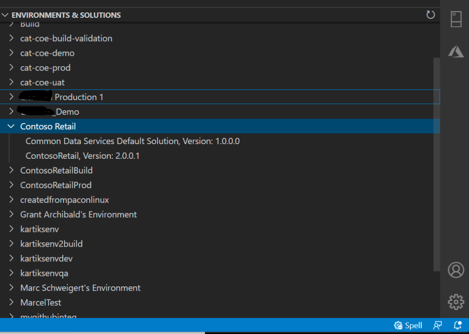This screenshot has width=469, height=334.
Task: Click the refresh environments icon
Action: coord(430,15)
